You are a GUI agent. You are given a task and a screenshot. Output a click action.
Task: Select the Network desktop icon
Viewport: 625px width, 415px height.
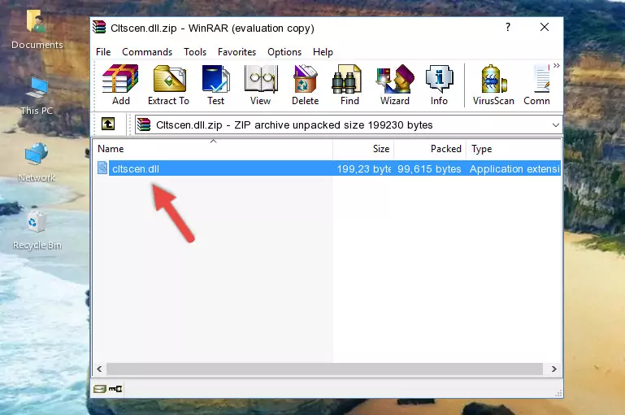coord(37,163)
